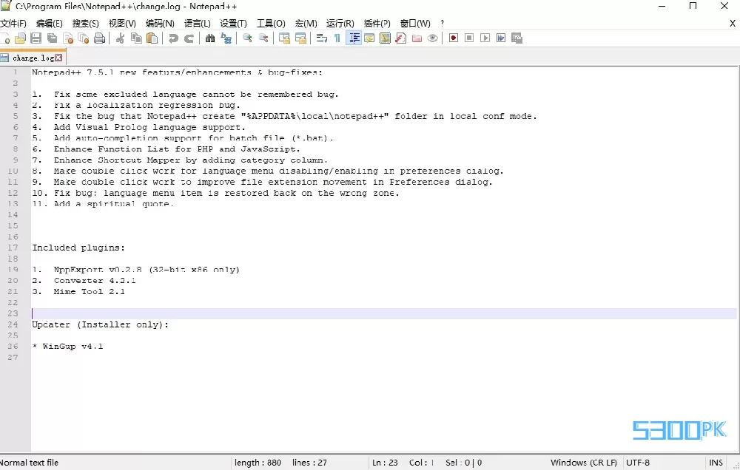Screen dimensions: 740x470
Task: Open the user defined language icon
Action: click(x=369, y=38)
